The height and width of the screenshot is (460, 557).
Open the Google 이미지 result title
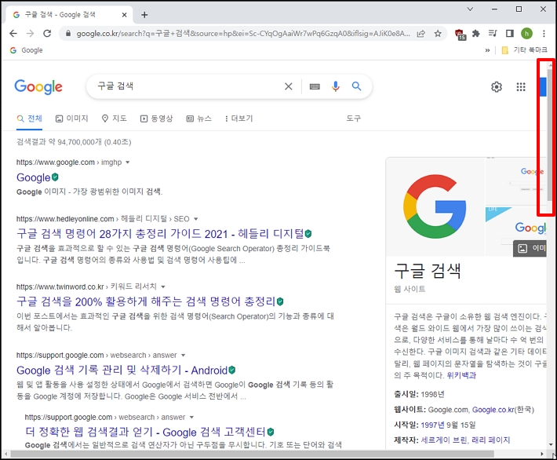34,177
